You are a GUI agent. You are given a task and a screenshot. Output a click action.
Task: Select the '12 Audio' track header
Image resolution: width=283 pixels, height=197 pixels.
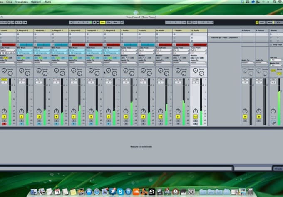pyautogui.click(x=199, y=30)
